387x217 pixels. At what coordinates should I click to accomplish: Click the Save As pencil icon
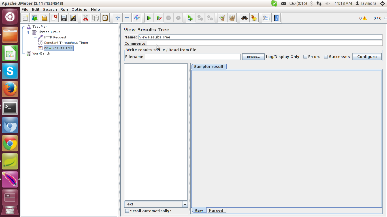coord(73,18)
